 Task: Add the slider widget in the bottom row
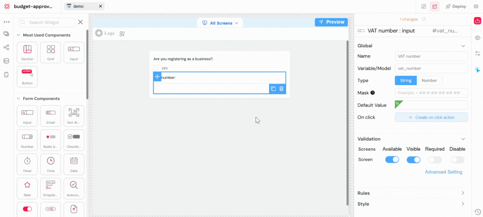[51, 209]
